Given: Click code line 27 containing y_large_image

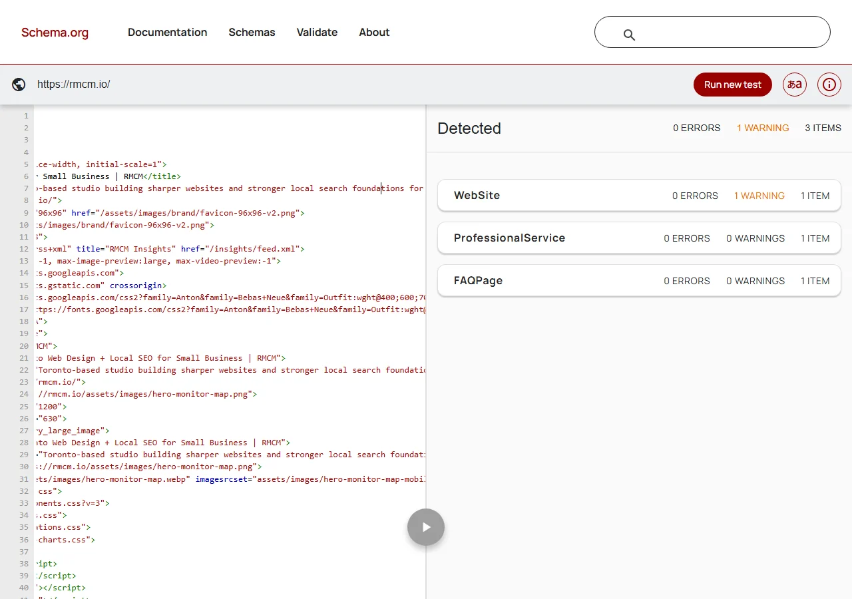Looking at the screenshot, I should [73, 431].
